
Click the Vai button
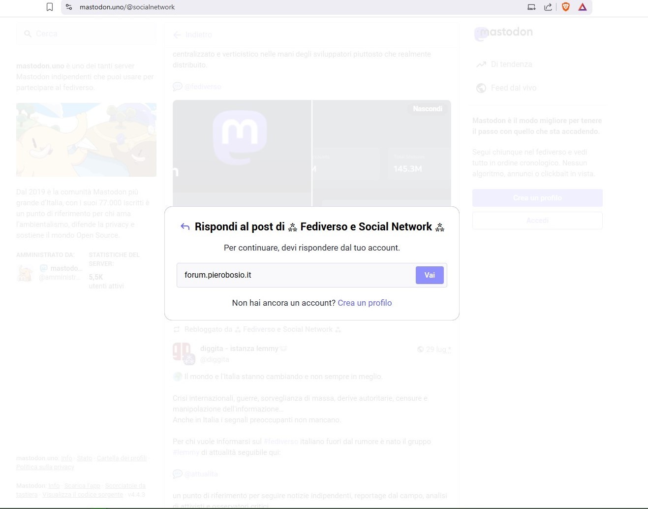(429, 275)
